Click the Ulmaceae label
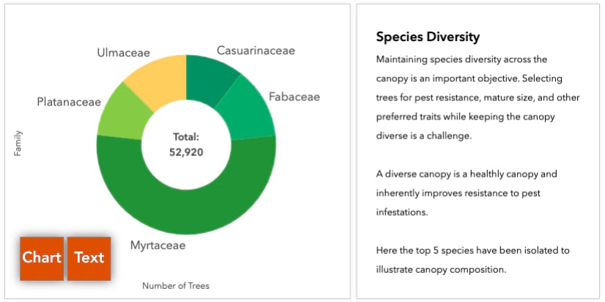 (x=124, y=53)
